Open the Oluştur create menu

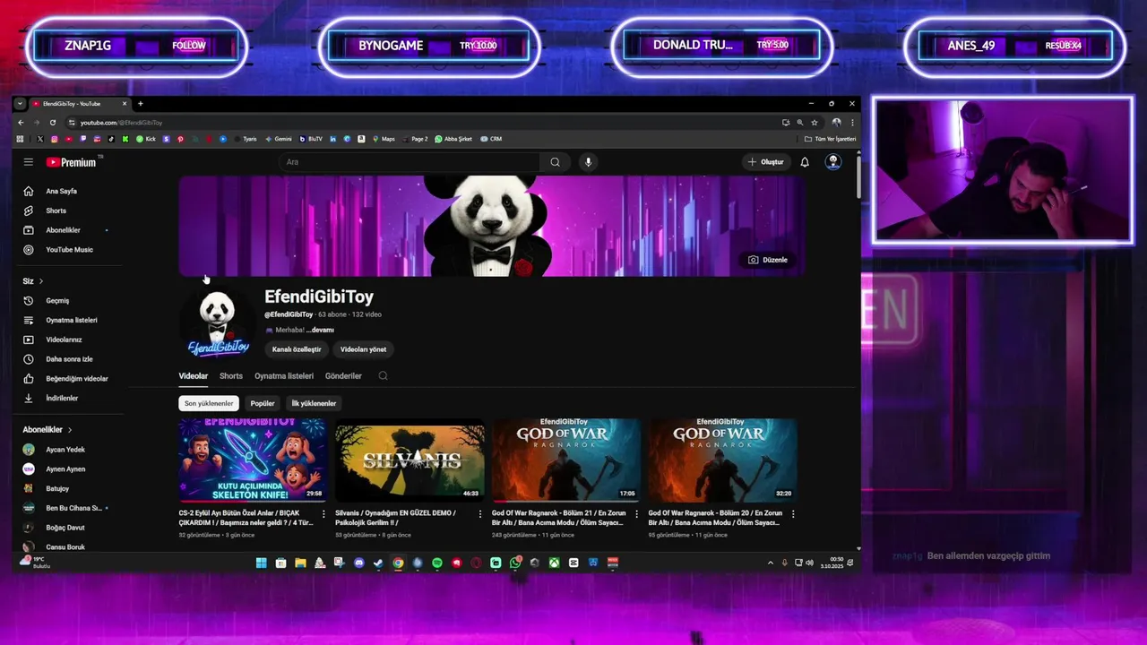pos(766,162)
